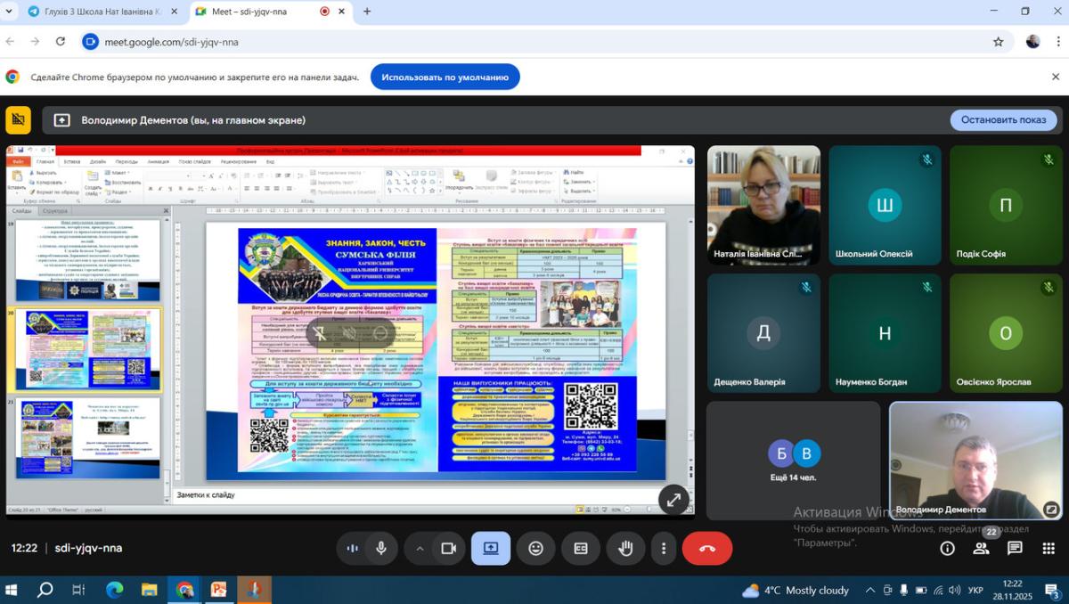Stop screen sharing via present button
This screenshot has height=604, width=1069.
(491, 549)
